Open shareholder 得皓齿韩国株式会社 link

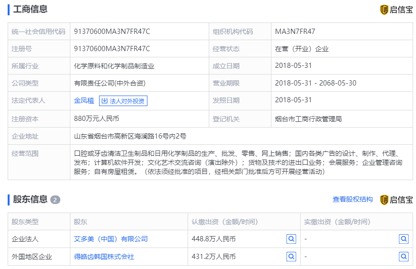(104, 257)
